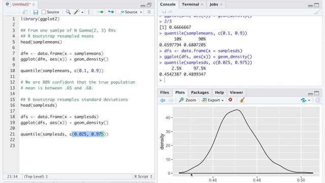
Task: Open the Export dropdown in Plots
Action: (213, 100)
